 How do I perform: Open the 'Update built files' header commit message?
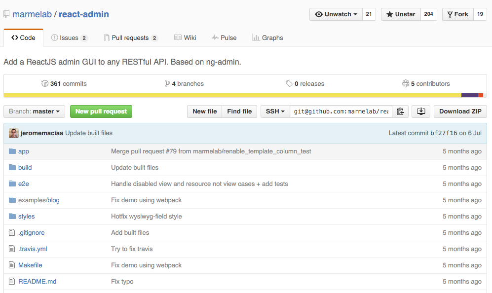click(89, 133)
